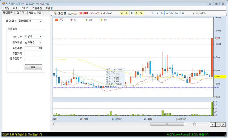Screen dimensions: 228x138
Task: Switch to the 현재가 tab
Action: point(20,13)
